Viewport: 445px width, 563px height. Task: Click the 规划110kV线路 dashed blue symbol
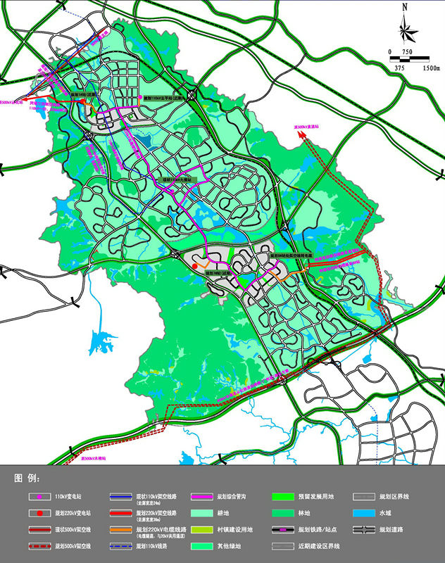tap(120, 546)
